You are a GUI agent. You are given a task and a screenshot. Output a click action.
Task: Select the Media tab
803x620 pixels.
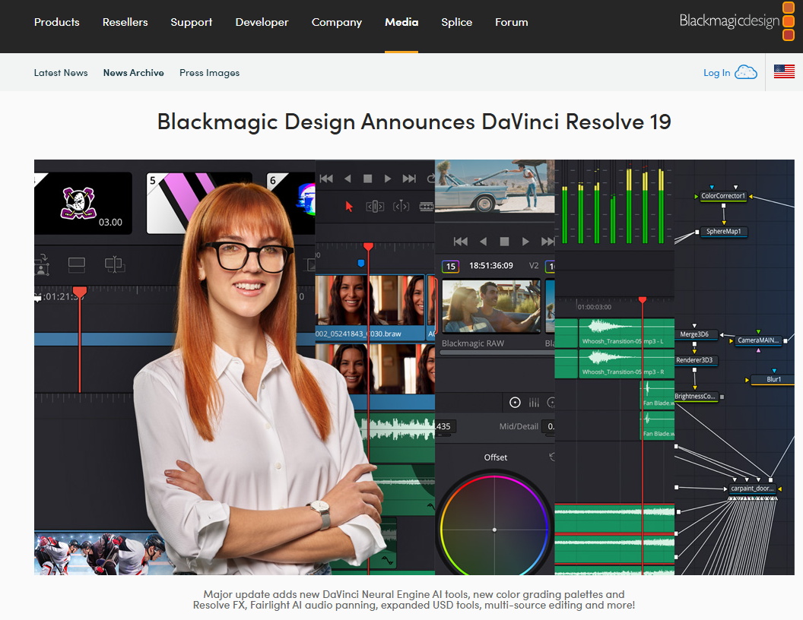tap(401, 22)
